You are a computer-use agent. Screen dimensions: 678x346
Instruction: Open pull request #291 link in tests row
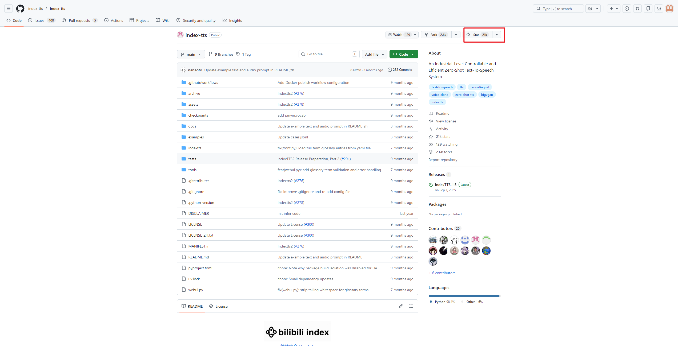click(346, 159)
